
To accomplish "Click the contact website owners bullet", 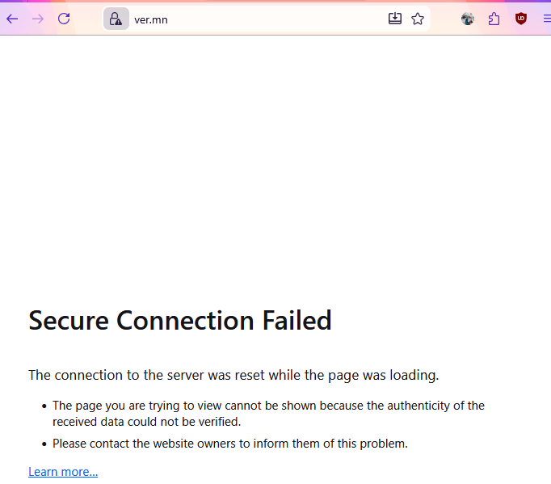I will pyautogui.click(x=230, y=444).
